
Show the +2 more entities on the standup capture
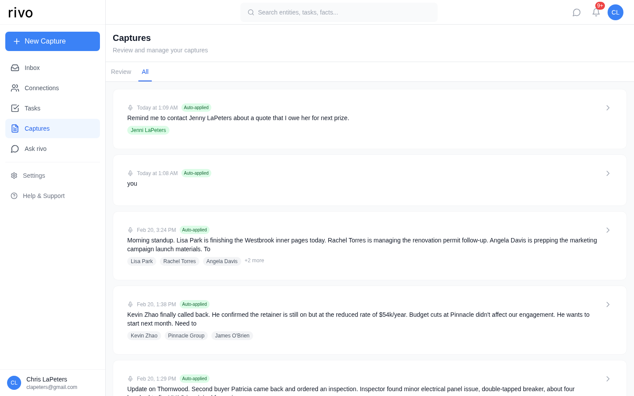pyautogui.click(x=254, y=260)
